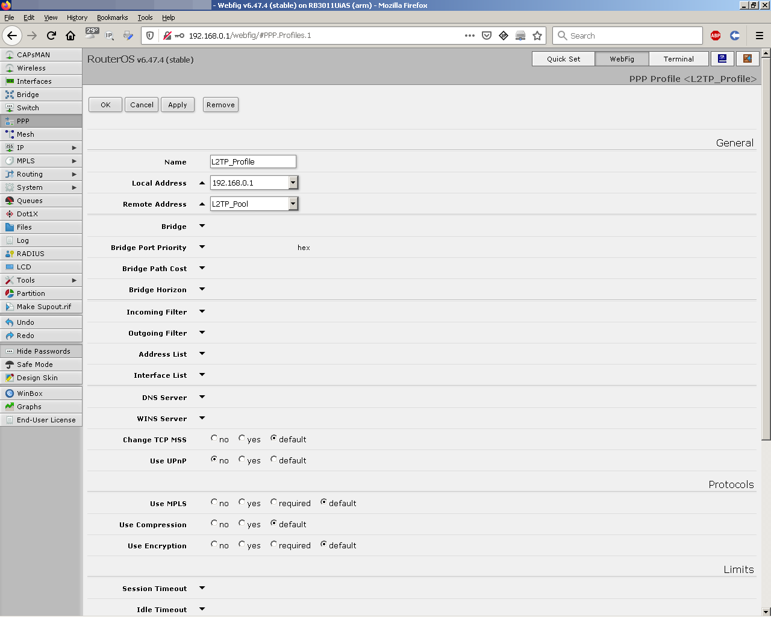Screen dimensions: 771x617
Task: Undo the last change in WebFig
Action: tap(41, 322)
